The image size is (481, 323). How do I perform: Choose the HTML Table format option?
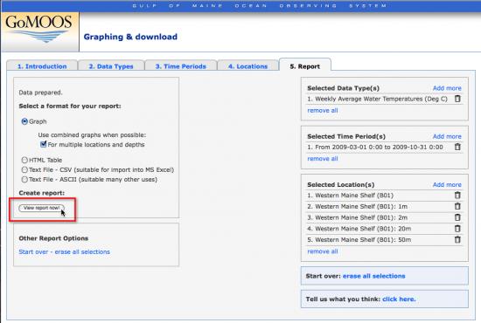coord(24,160)
